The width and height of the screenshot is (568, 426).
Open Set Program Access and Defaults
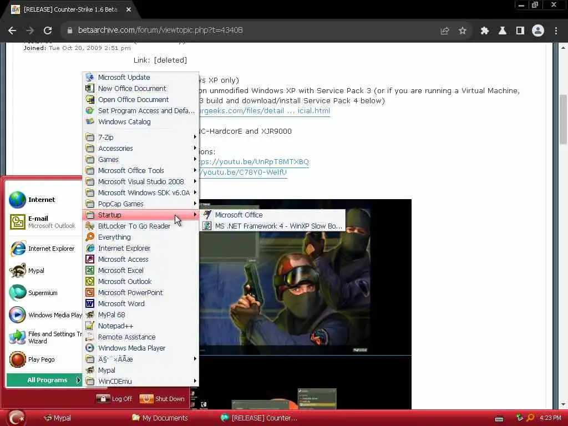pyautogui.click(x=141, y=110)
